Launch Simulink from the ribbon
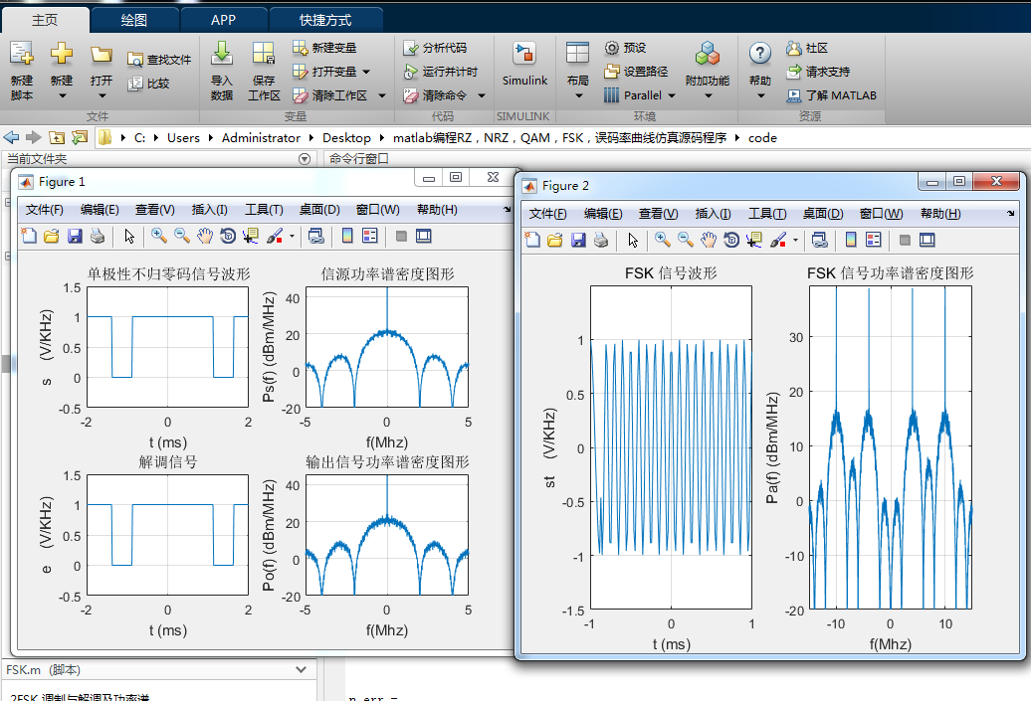1031x701 pixels. click(x=524, y=64)
